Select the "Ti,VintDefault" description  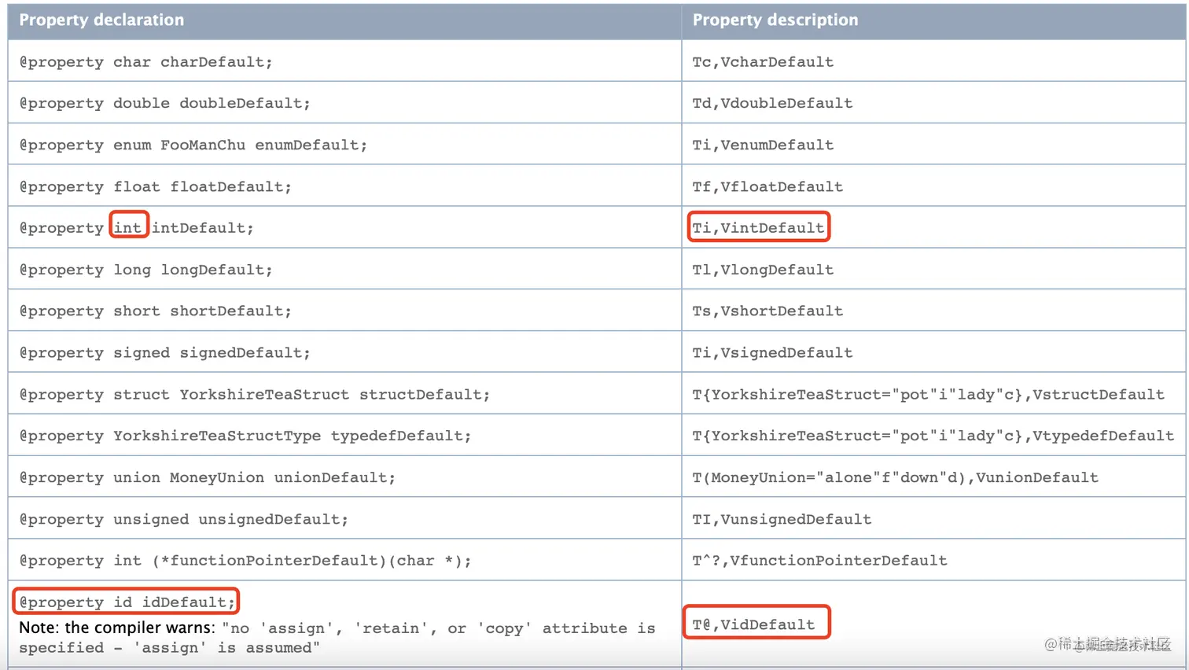[758, 228]
